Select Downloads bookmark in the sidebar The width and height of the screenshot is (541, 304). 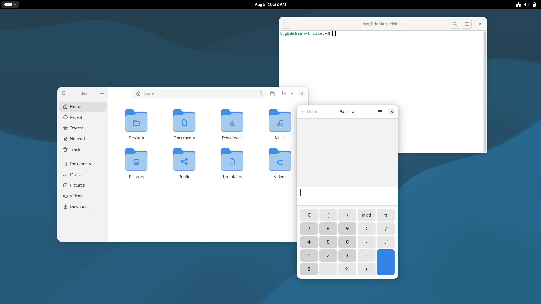pyautogui.click(x=83, y=207)
